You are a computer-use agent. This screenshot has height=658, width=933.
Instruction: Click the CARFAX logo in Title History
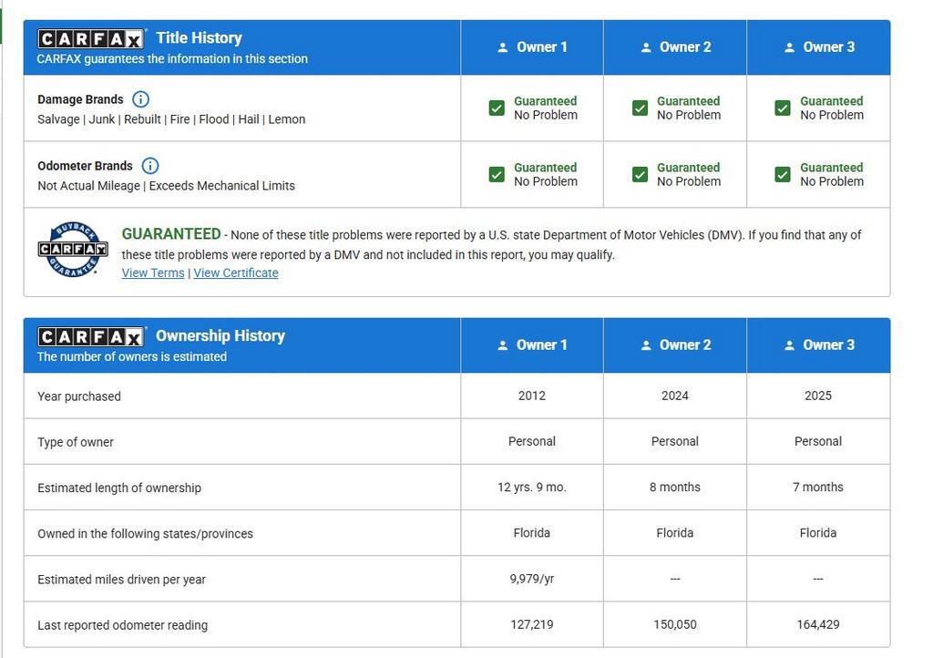(90, 39)
